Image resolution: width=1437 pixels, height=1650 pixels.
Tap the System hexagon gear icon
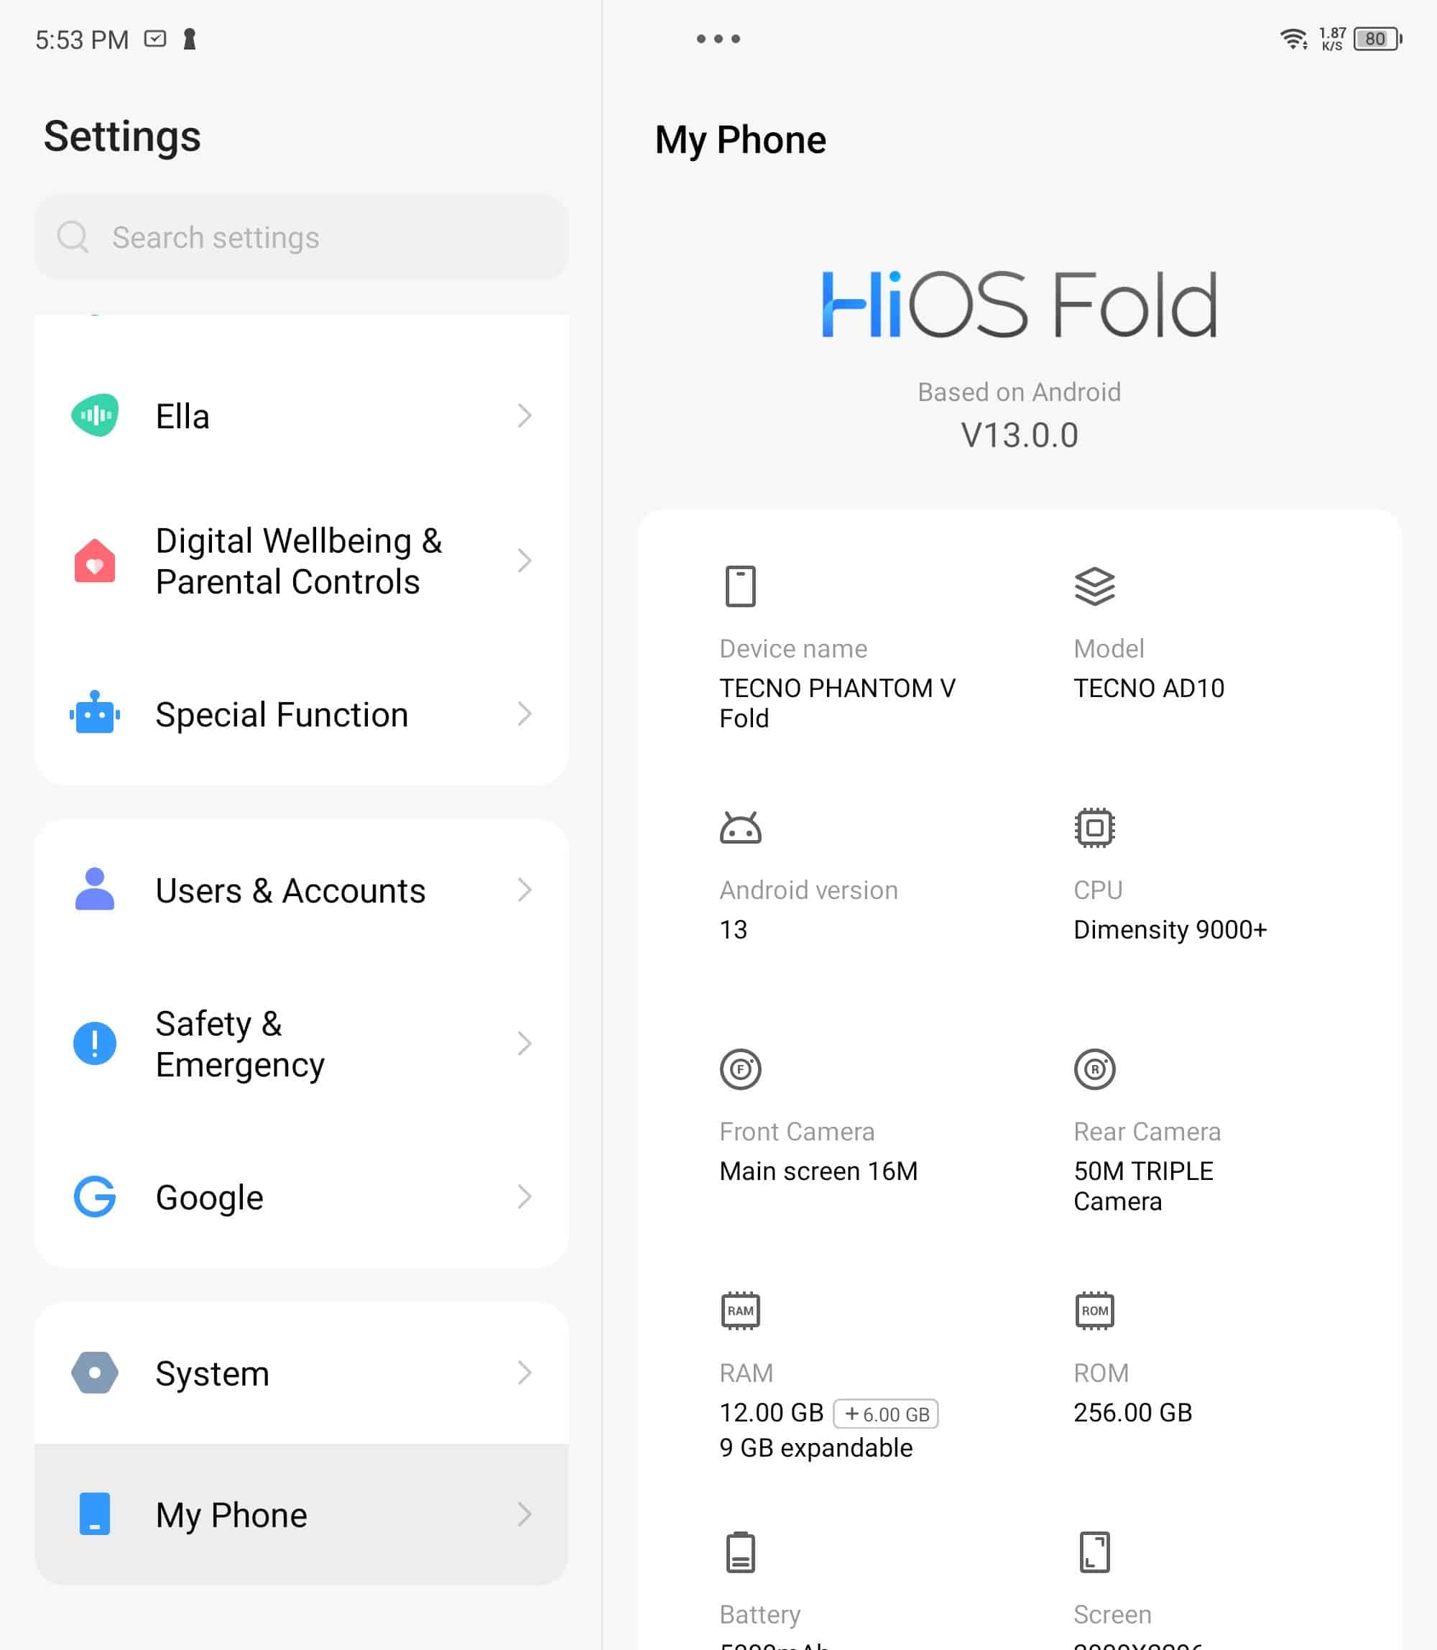coord(95,1373)
